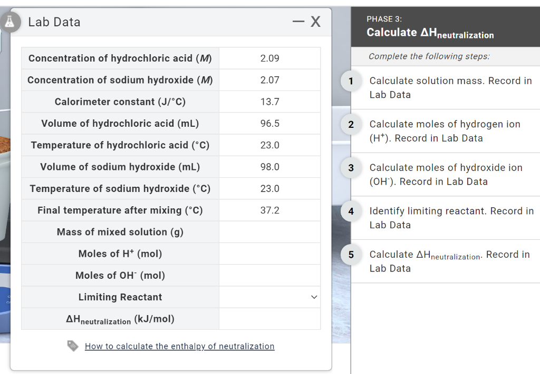Click the Moles of H+ input field
This screenshot has width=540, height=374.
(269, 253)
